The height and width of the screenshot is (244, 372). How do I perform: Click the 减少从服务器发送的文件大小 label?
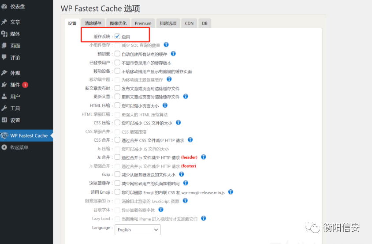pyautogui.click(x=148, y=175)
